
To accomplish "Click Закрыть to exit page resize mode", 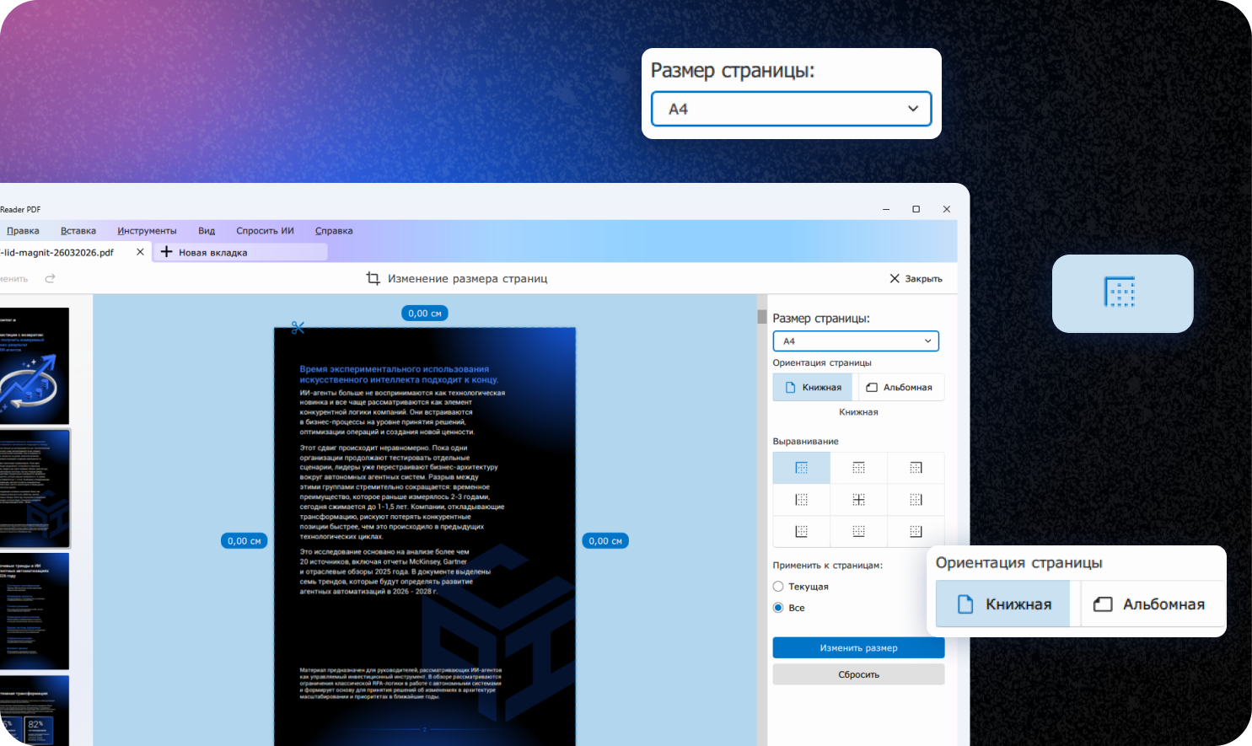I will tap(916, 278).
